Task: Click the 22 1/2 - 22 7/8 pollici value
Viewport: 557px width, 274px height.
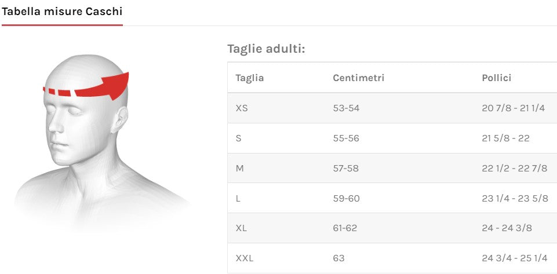Action: pyautogui.click(x=515, y=168)
